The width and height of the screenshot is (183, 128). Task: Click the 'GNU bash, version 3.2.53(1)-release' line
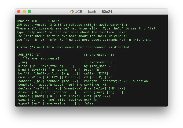click(x=72, y=25)
